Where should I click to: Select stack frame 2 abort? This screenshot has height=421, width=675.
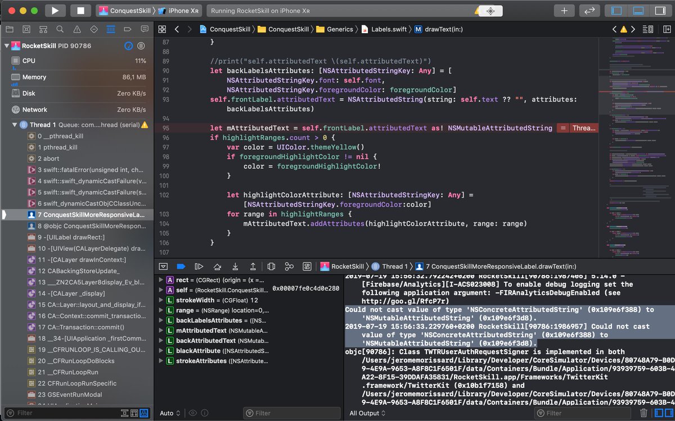pyautogui.click(x=77, y=158)
